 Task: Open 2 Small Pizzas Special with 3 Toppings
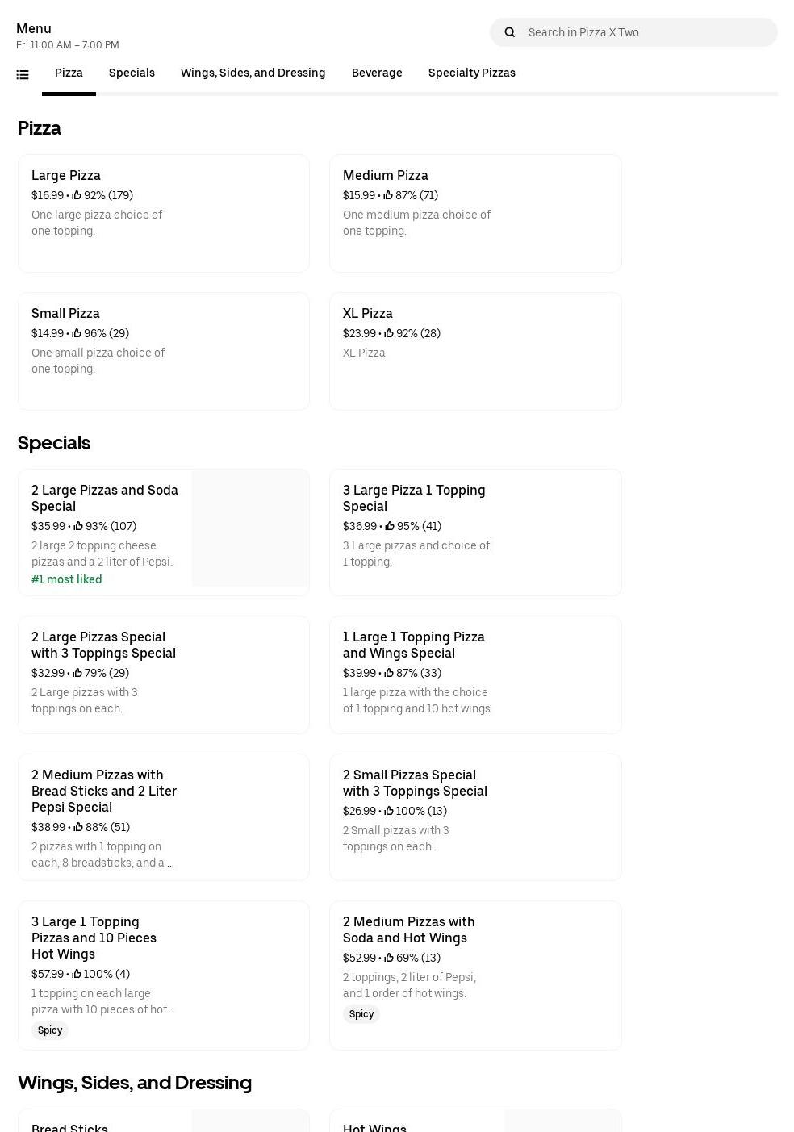tap(474, 817)
